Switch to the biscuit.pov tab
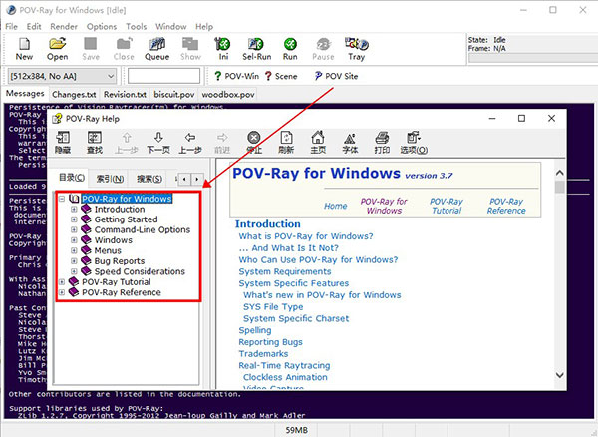The height and width of the screenshot is (437, 598). pyautogui.click(x=173, y=94)
